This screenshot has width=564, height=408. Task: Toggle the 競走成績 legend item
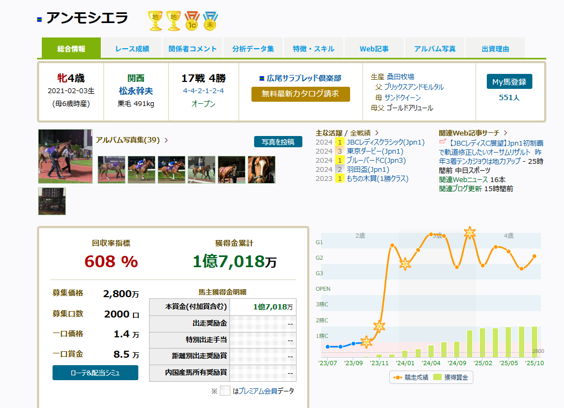pyautogui.click(x=411, y=377)
